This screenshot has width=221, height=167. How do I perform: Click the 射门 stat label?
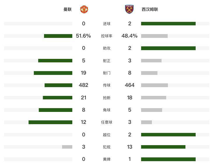[x=107, y=73]
